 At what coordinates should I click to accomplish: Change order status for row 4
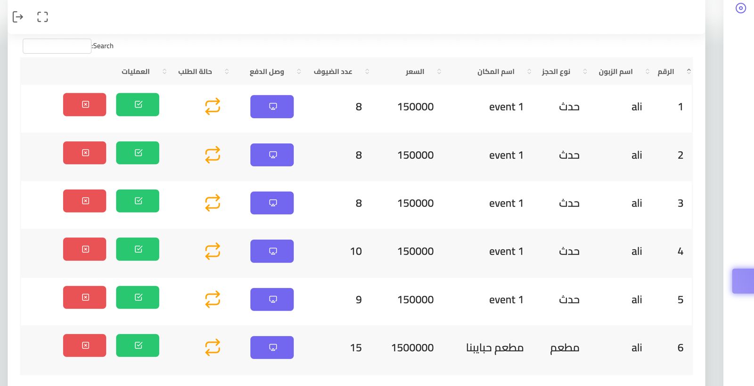213,251
